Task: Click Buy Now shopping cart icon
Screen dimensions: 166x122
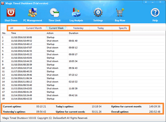Action: [120, 12]
